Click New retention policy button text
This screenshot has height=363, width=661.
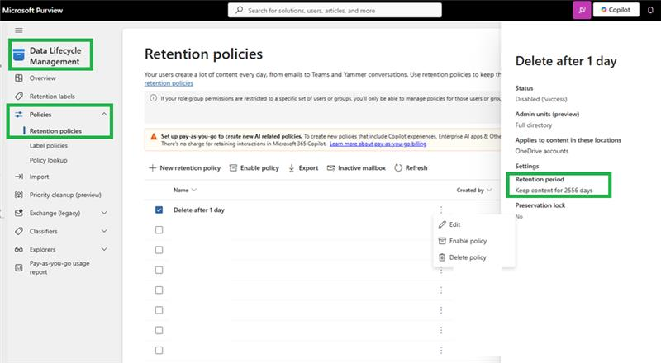coord(190,168)
